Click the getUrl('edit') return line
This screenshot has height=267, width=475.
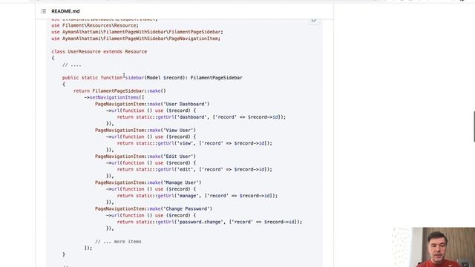[x=194, y=170]
